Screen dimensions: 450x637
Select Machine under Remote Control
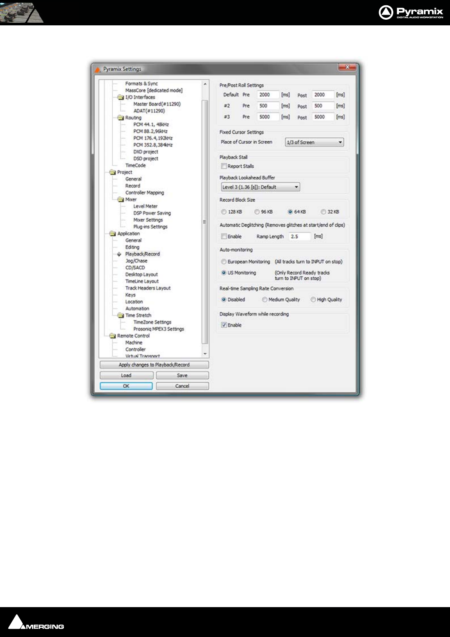click(134, 342)
